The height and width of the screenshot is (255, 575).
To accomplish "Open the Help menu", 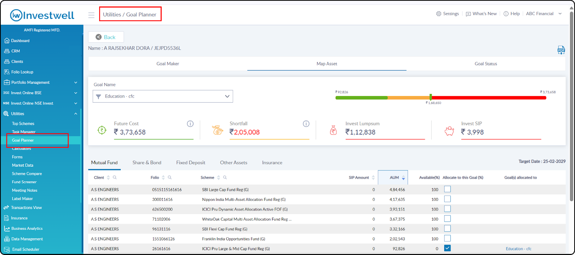I will coord(512,14).
